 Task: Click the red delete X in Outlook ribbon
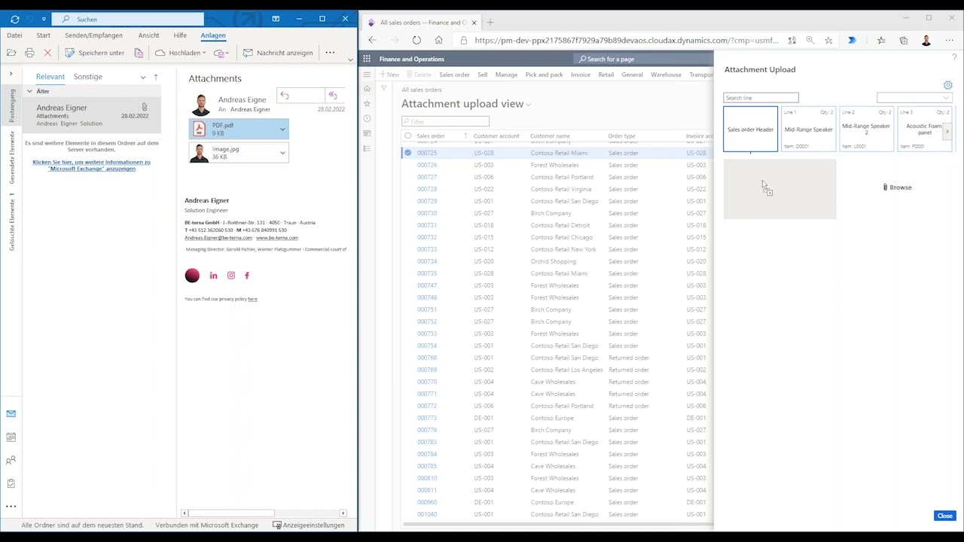pyautogui.click(x=47, y=53)
